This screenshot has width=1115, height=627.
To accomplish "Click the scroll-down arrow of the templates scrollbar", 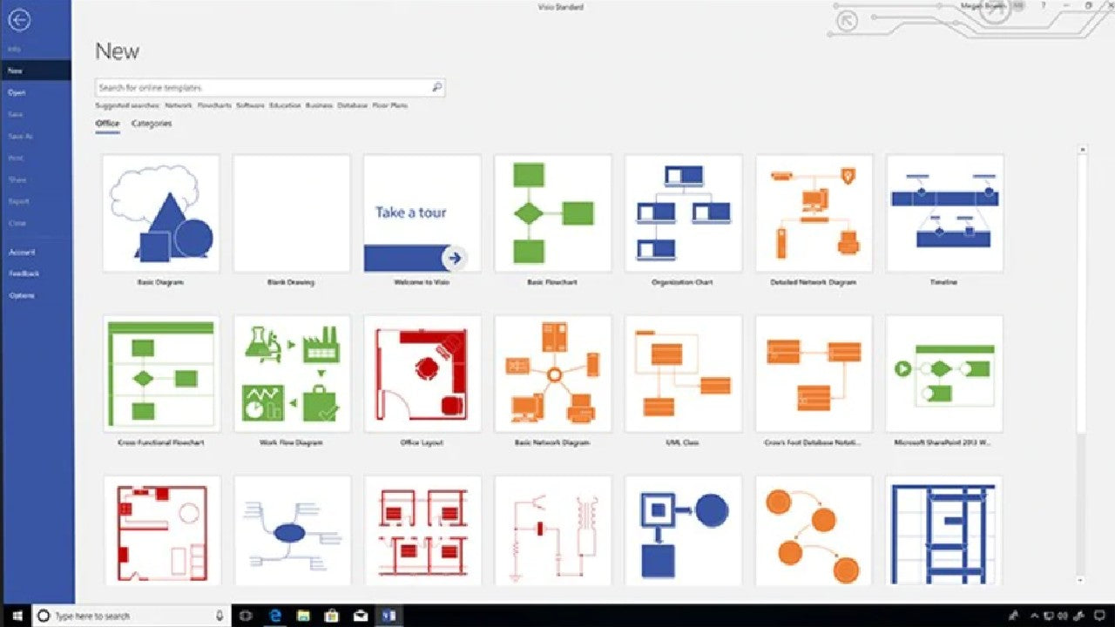I will click(x=1082, y=580).
